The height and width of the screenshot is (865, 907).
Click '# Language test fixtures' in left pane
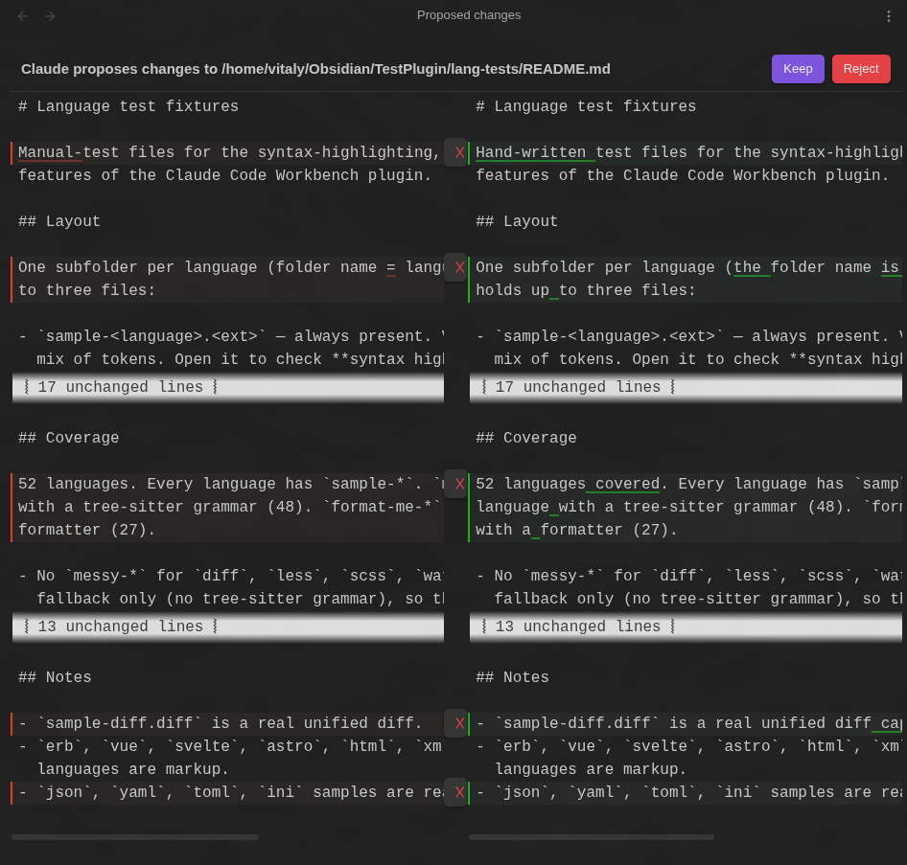click(x=128, y=106)
